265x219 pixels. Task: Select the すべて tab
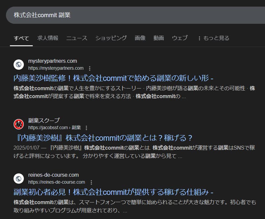[x=21, y=38]
